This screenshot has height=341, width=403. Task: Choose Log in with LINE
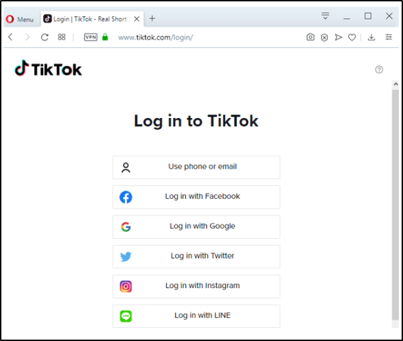(196, 316)
